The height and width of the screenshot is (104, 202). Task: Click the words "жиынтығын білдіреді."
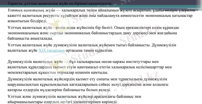click(27, 21)
